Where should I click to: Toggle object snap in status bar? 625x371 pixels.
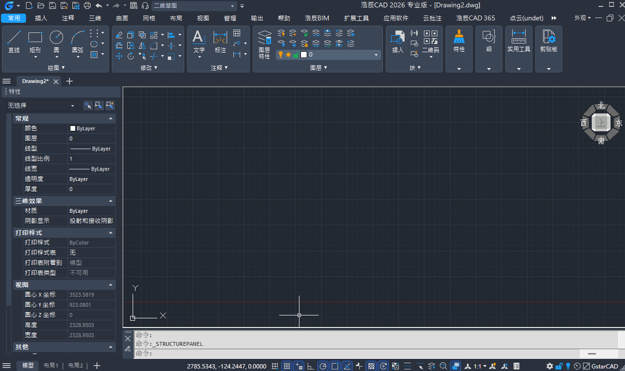[335, 366]
